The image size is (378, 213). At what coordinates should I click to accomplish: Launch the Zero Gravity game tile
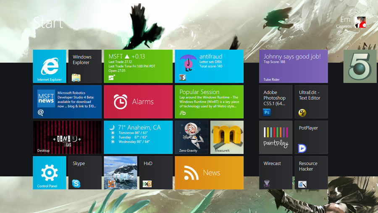[192, 137]
